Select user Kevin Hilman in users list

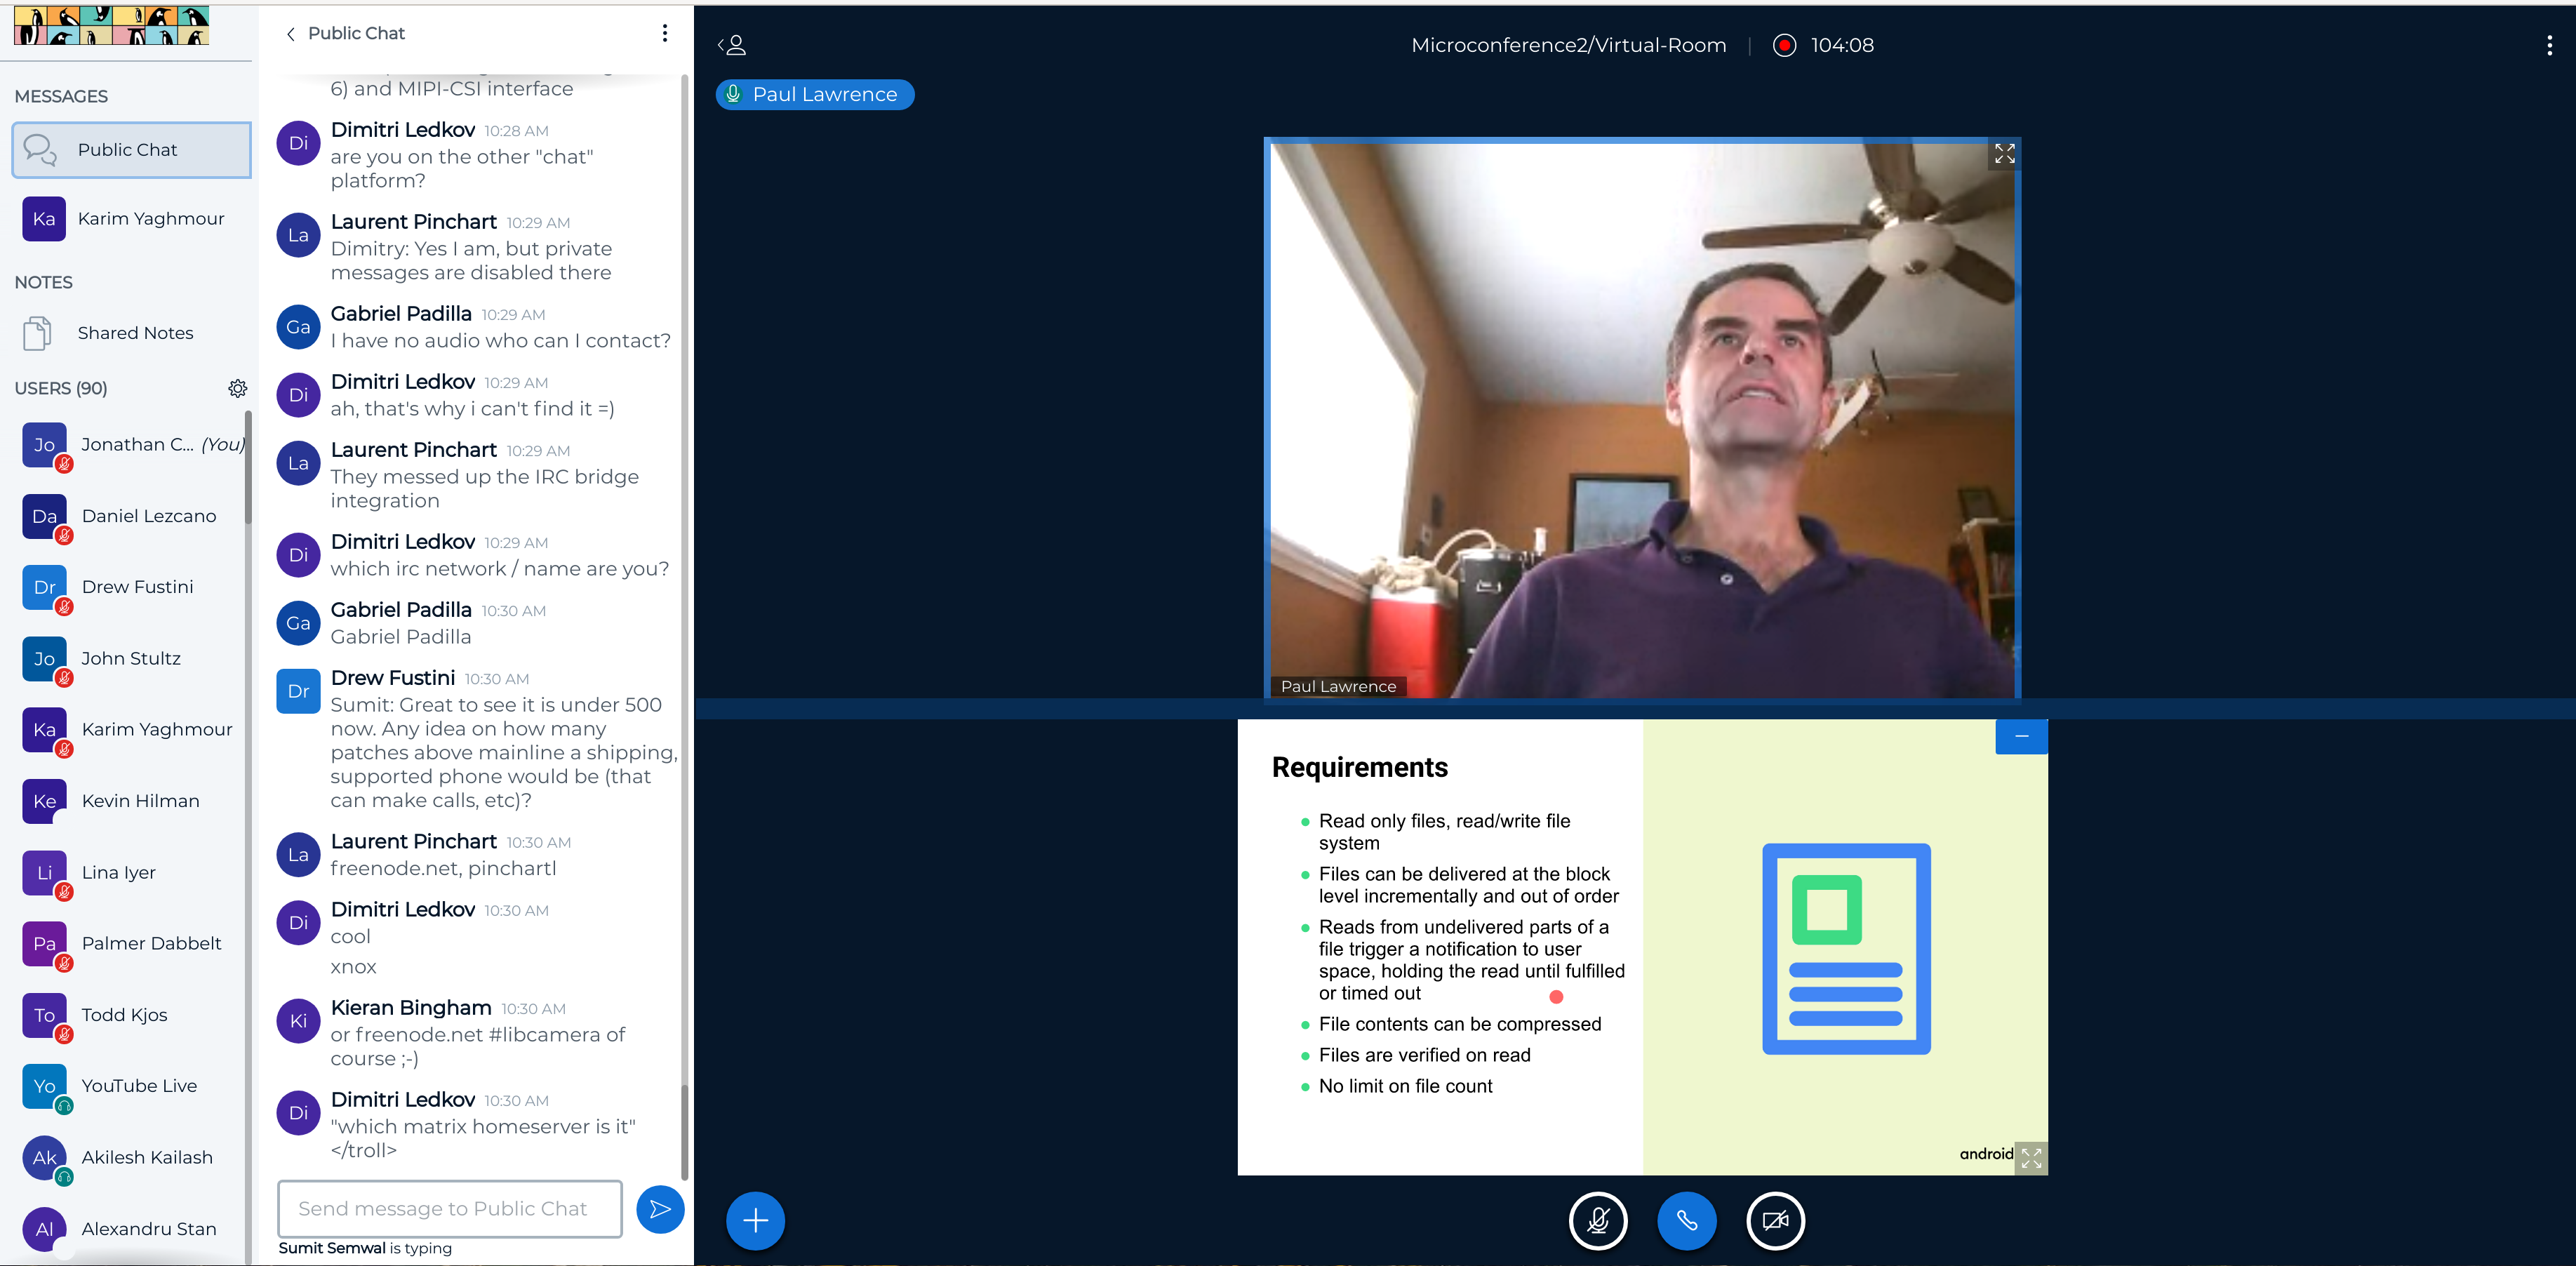coord(140,801)
